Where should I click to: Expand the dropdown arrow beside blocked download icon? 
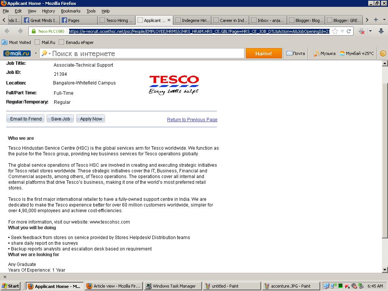coord(371,31)
